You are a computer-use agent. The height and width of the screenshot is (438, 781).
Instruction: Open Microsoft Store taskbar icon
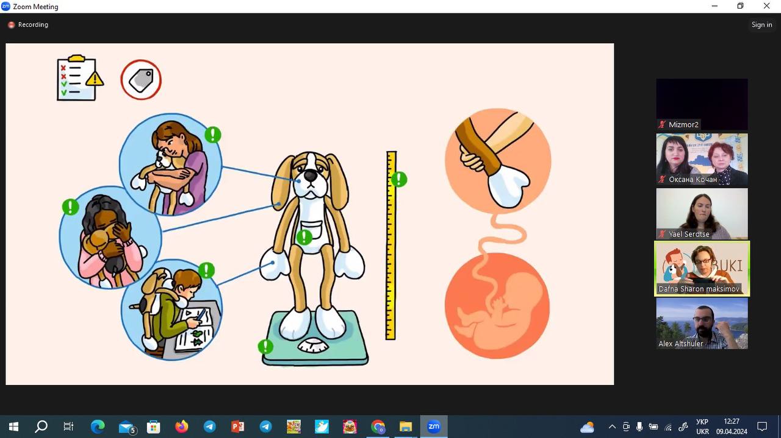click(153, 426)
